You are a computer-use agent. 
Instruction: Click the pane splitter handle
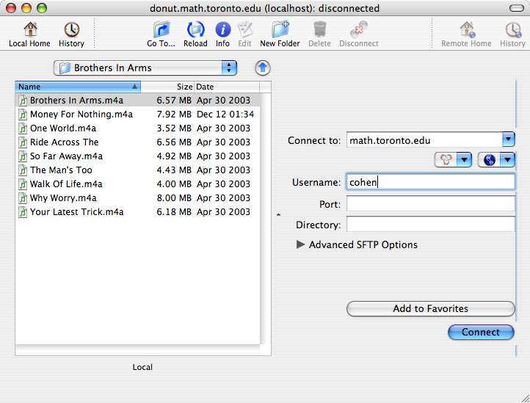[278, 214]
